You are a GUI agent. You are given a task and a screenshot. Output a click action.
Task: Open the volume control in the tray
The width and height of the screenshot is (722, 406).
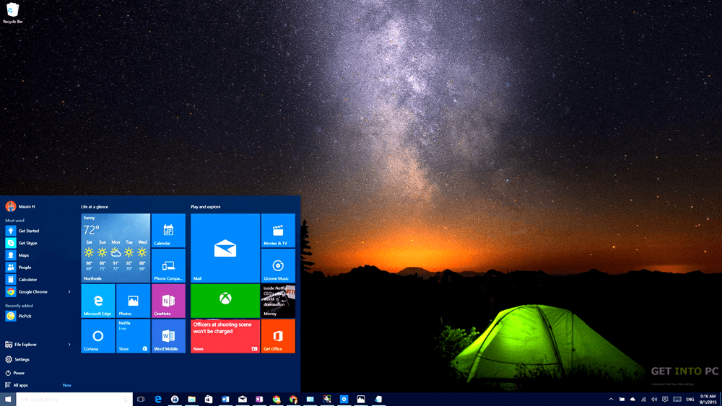(x=654, y=399)
